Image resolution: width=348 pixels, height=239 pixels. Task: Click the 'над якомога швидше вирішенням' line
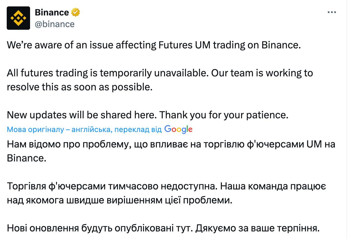[120, 200]
